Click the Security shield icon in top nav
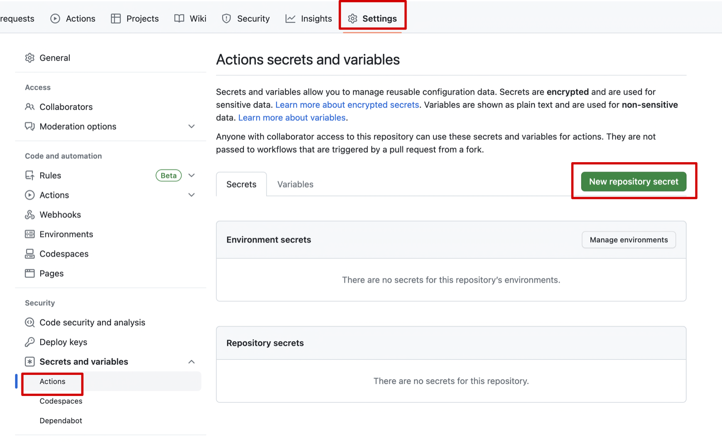Image resolution: width=722 pixels, height=442 pixels. pyautogui.click(x=227, y=19)
